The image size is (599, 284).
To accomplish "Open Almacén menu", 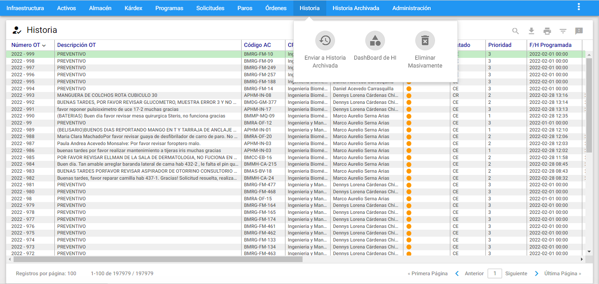I will click(100, 8).
